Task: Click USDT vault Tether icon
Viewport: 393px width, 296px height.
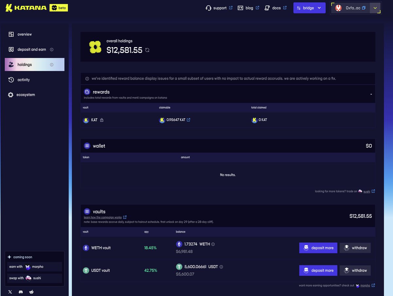Action: pos(86,270)
